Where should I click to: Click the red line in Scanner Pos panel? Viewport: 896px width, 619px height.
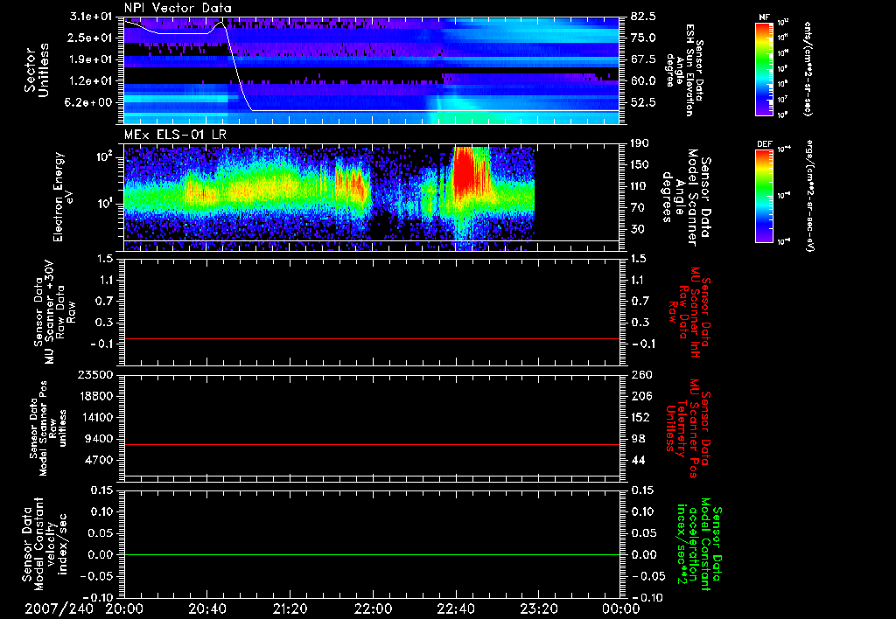pos(372,444)
